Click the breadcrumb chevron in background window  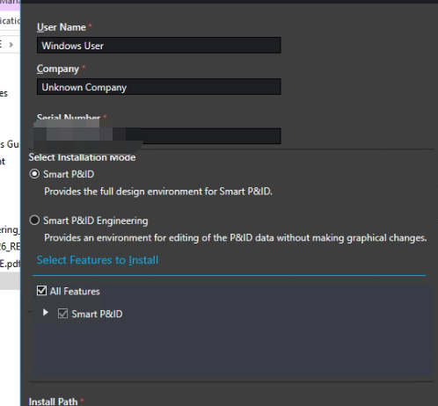tap(11, 45)
